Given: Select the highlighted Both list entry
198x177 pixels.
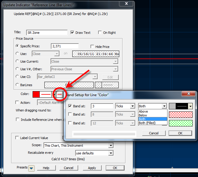Looking at the screenshot, I should [153, 119].
